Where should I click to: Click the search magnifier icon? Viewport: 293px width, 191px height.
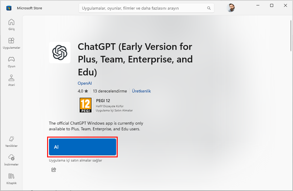(209, 8)
